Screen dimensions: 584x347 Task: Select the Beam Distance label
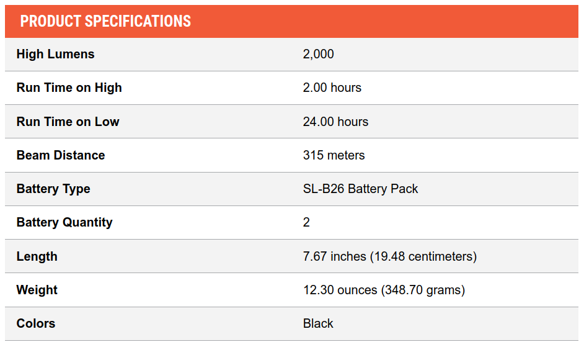coord(61,155)
